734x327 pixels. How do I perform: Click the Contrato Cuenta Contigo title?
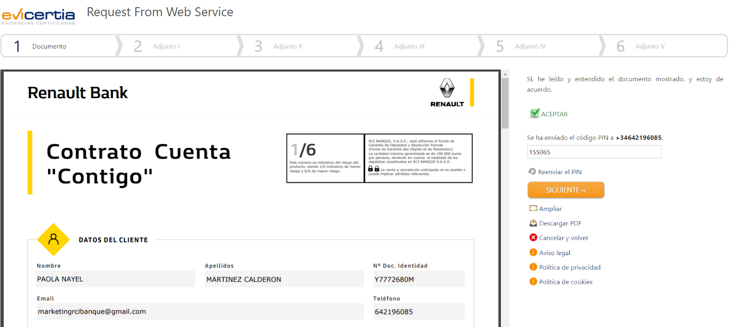[139, 164]
